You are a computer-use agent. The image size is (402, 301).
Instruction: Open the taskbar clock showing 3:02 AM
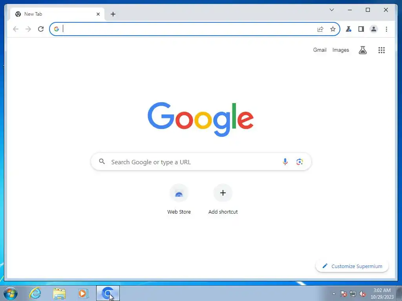[x=382, y=294]
